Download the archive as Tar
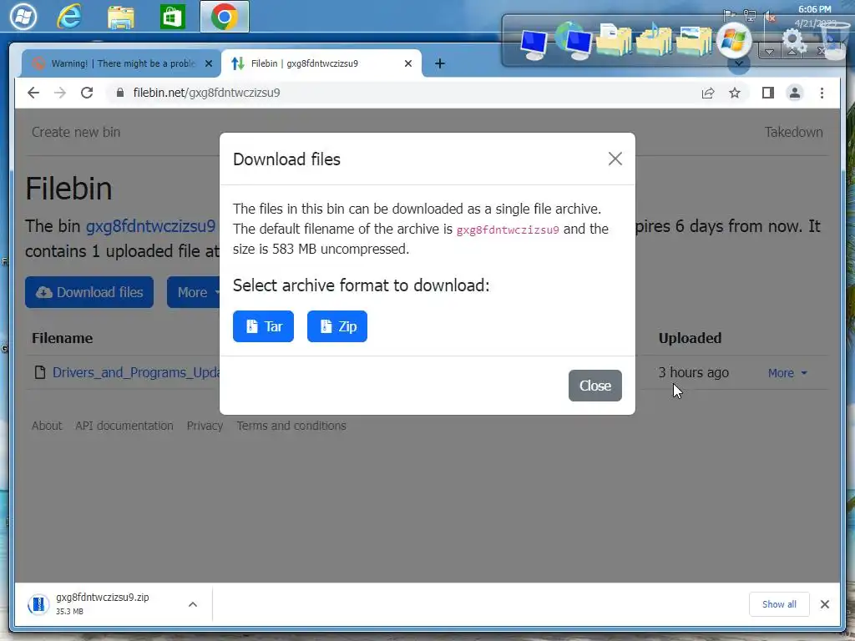 coord(263,326)
